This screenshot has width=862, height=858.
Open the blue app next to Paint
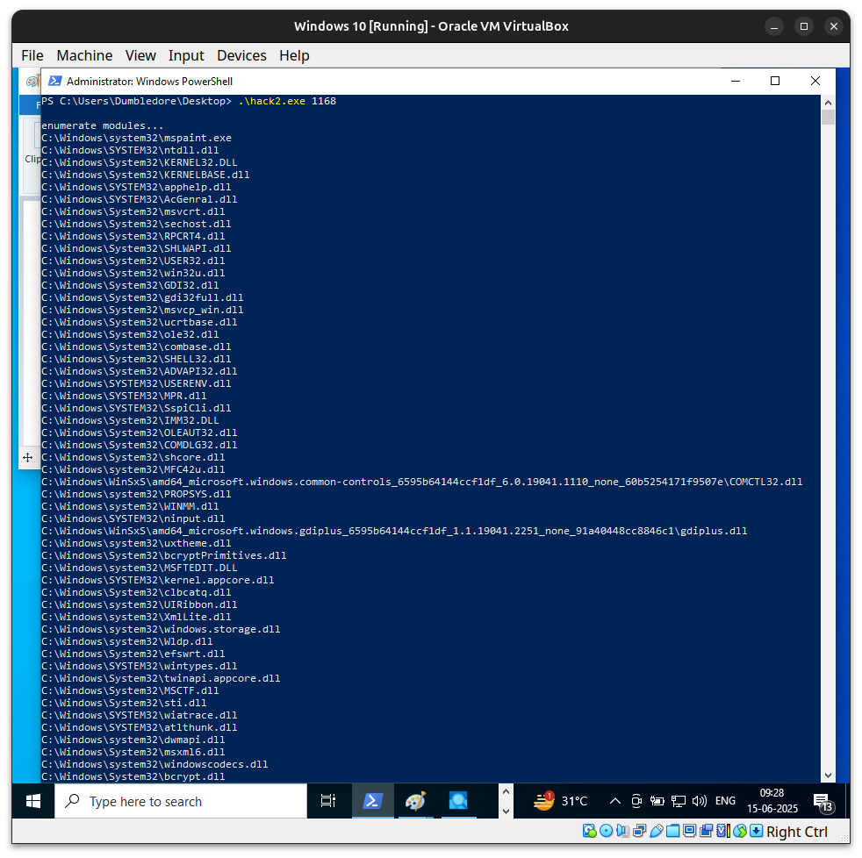tap(458, 802)
